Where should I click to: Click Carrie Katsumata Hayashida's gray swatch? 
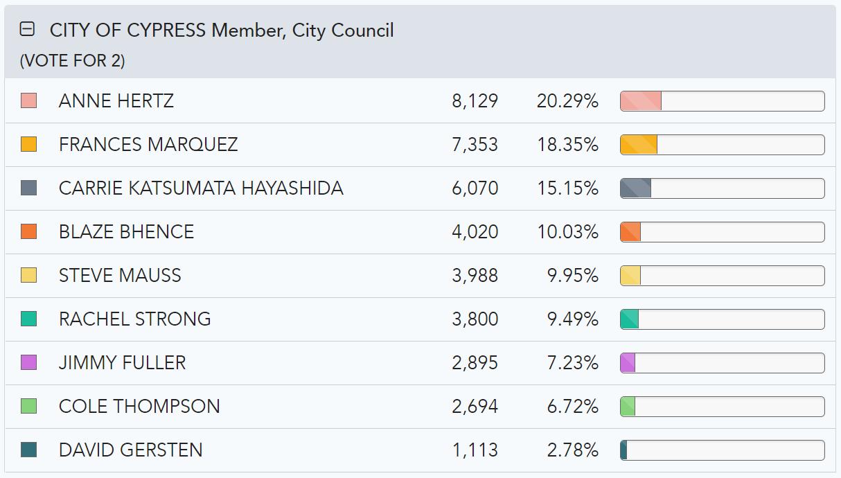click(28, 188)
